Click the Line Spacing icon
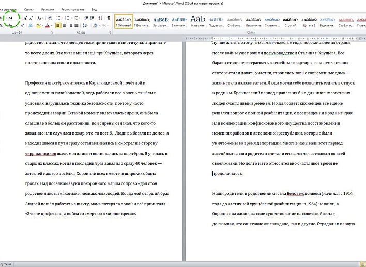This screenshot has width=366, height=267. [85, 25]
